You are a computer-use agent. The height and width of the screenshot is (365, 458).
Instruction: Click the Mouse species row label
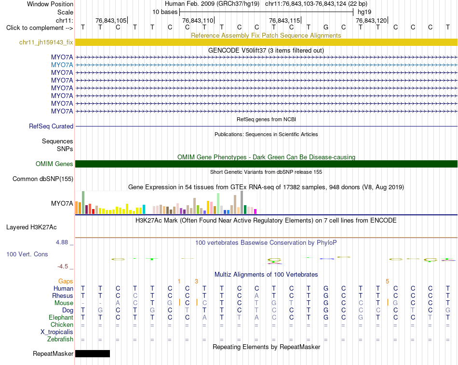[x=64, y=303]
